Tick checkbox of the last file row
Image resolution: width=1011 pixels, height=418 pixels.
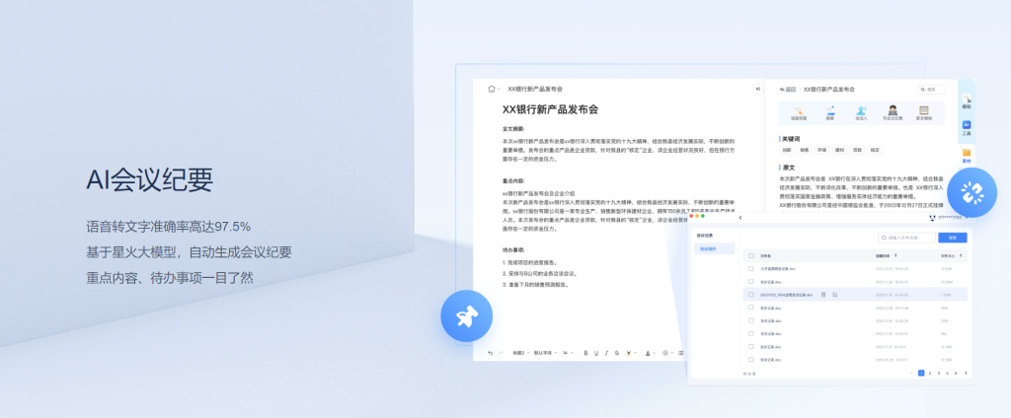[751, 360]
